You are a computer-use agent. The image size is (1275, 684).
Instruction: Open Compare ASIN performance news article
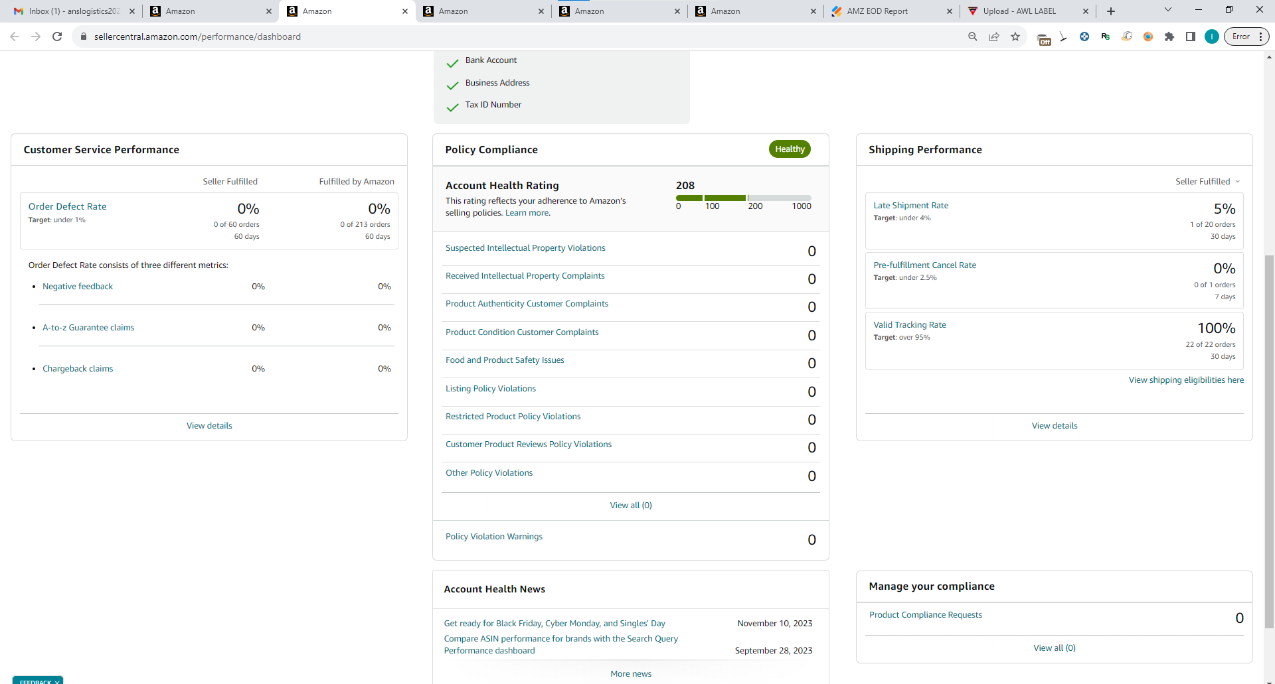(x=561, y=645)
